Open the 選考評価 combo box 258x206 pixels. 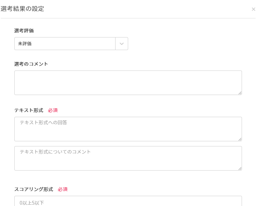click(65, 44)
